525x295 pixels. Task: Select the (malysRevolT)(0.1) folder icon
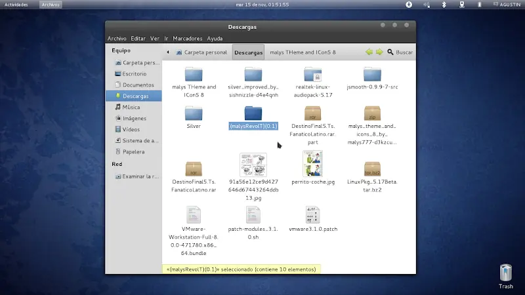(253, 113)
